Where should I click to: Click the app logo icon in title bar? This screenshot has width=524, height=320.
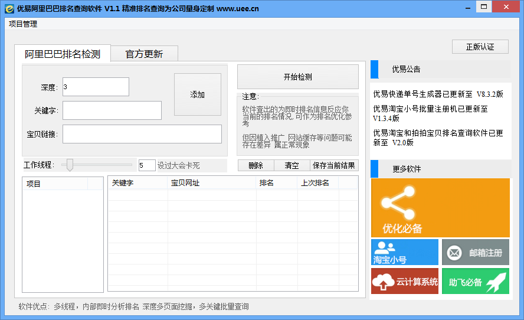tap(9, 9)
